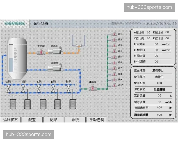178x142 pixels.
Task: Click the C肥比例 value field
Action: (x=149, y=38)
